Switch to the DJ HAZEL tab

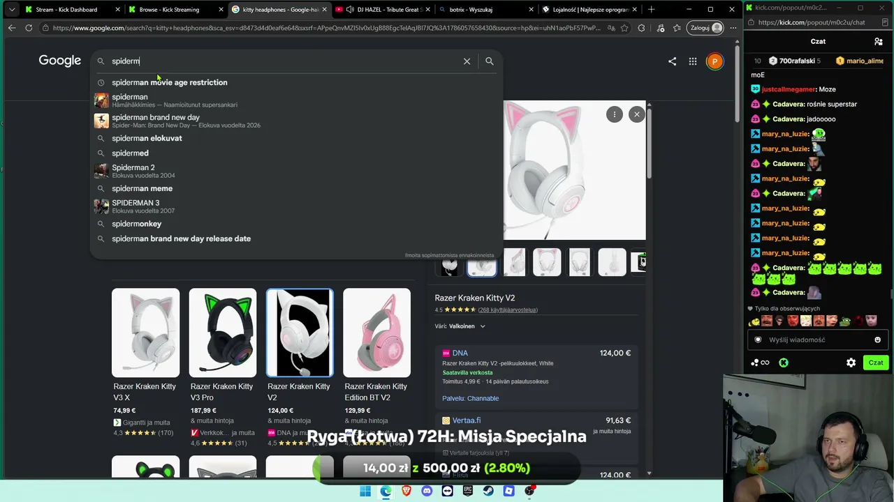382,10
